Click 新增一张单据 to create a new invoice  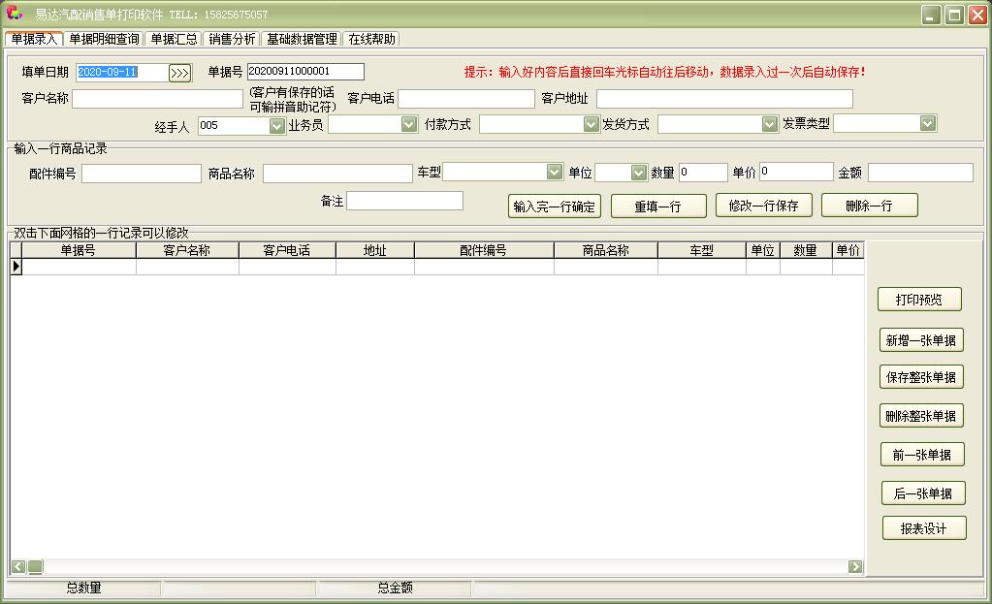[922, 339]
